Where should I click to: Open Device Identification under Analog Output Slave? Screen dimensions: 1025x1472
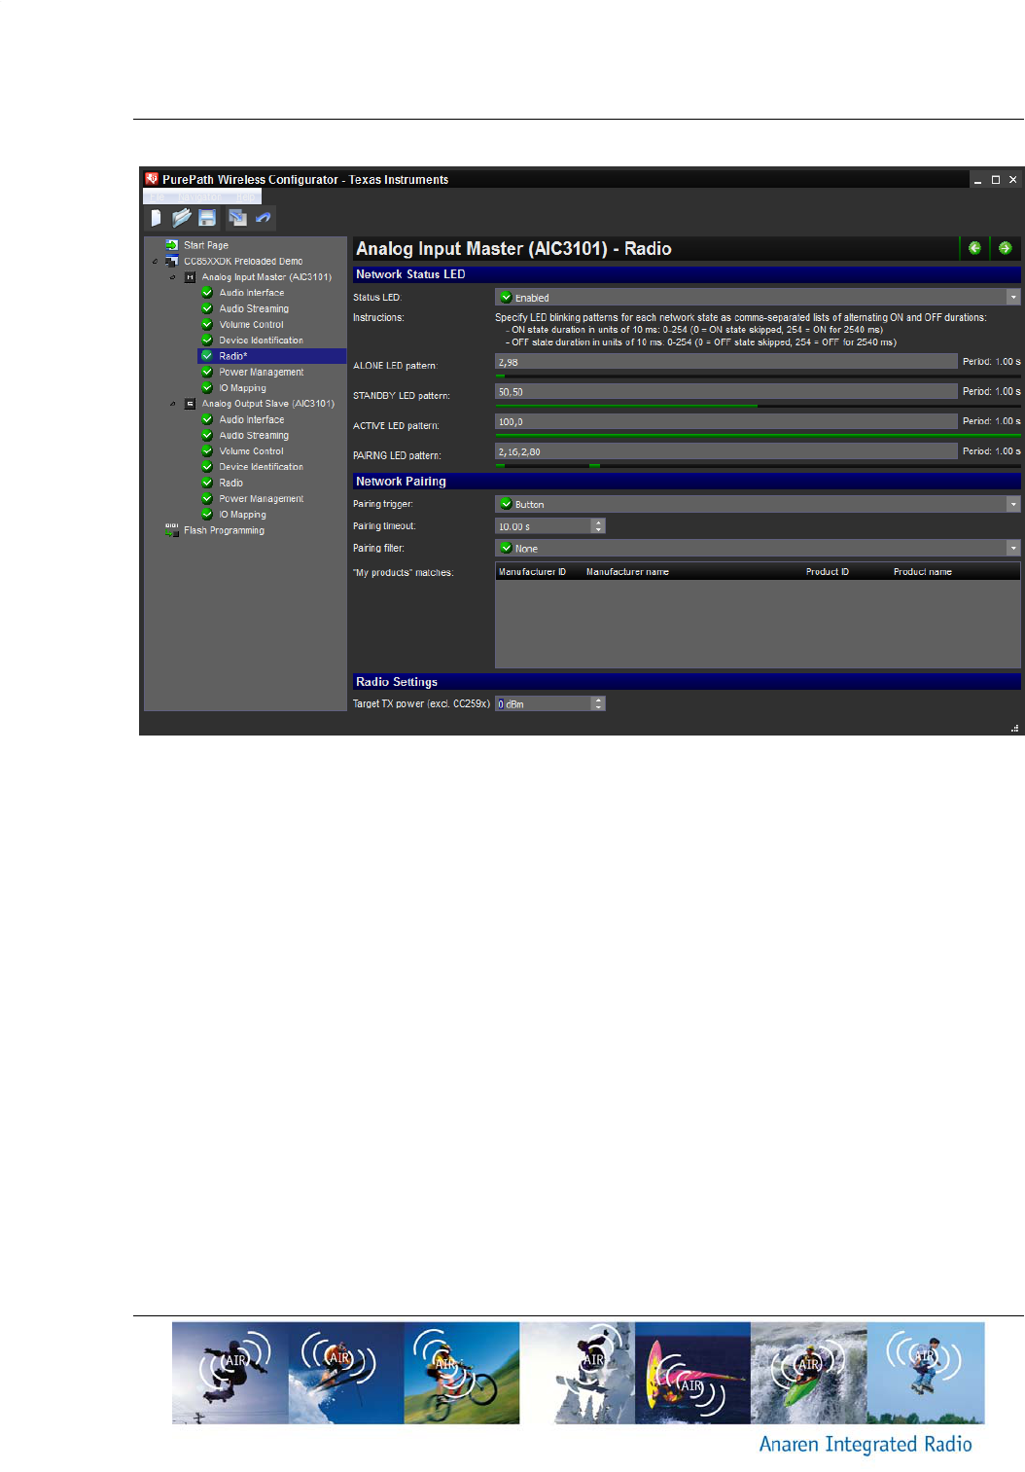pos(261,467)
